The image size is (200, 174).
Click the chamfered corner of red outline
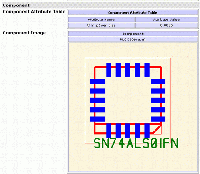tap(157, 129)
